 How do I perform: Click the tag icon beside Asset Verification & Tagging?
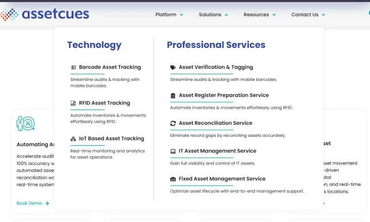click(x=173, y=68)
